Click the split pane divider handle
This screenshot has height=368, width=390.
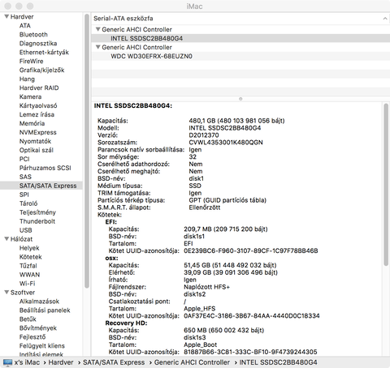[x=240, y=99]
